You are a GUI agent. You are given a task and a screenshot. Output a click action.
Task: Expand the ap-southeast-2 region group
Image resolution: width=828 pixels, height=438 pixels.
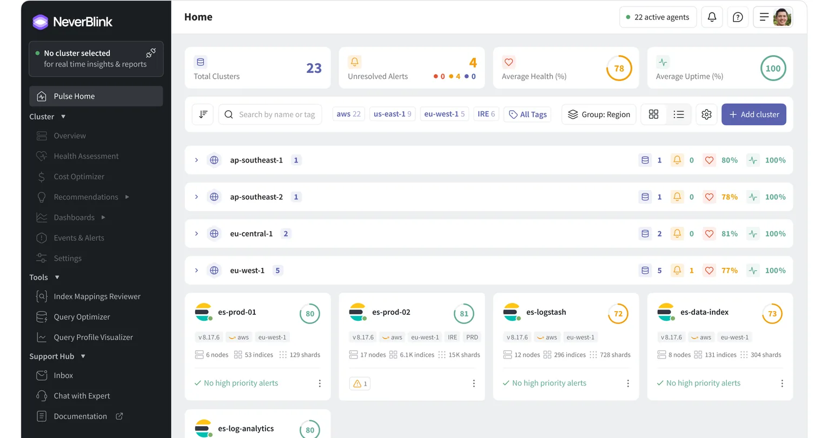(x=196, y=197)
